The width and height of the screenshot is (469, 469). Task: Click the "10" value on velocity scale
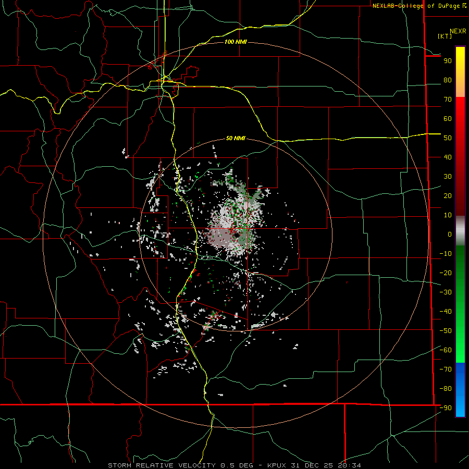tap(448, 215)
